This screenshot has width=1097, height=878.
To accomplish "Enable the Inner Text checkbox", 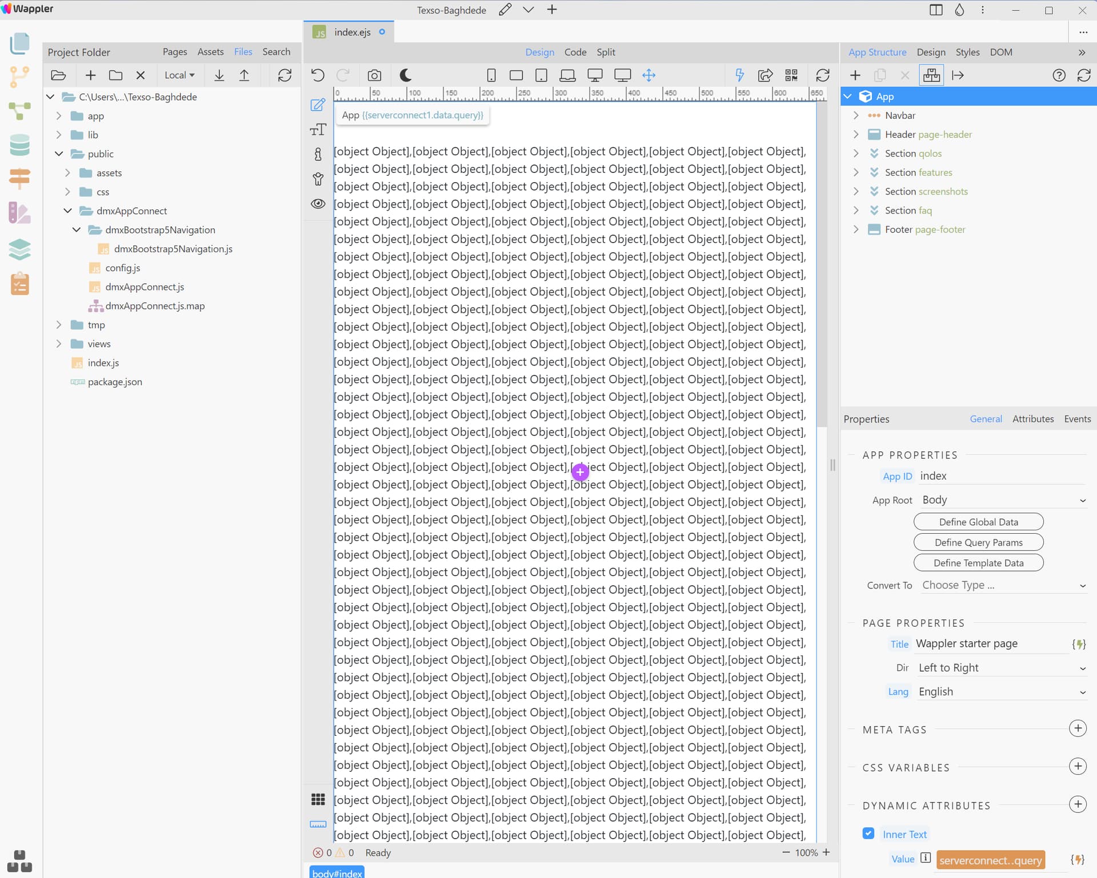I will point(868,833).
